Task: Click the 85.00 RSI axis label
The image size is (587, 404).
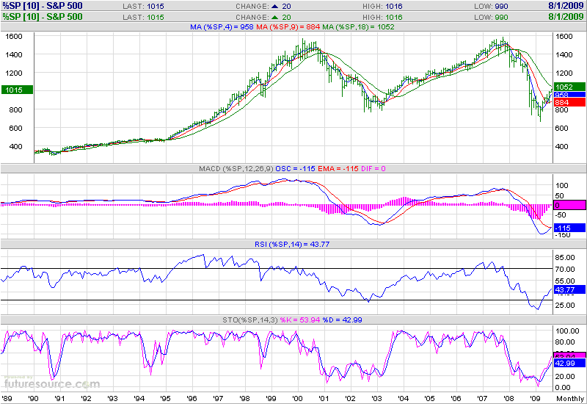Action: (565, 258)
